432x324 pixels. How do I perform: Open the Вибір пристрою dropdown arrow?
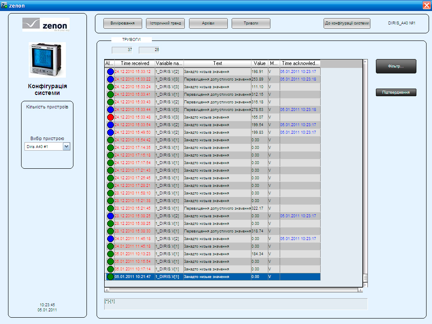click(x=66, y=146)
